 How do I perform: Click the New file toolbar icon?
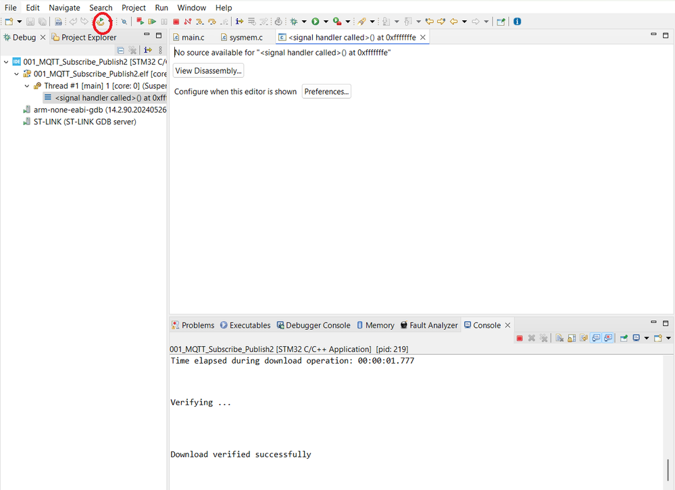[9, 22]
